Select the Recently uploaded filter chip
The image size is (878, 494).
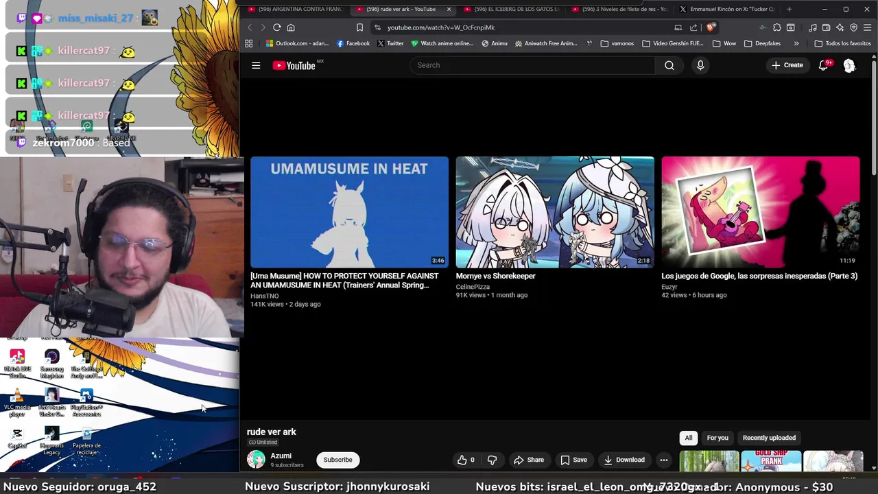pos(769,438)
